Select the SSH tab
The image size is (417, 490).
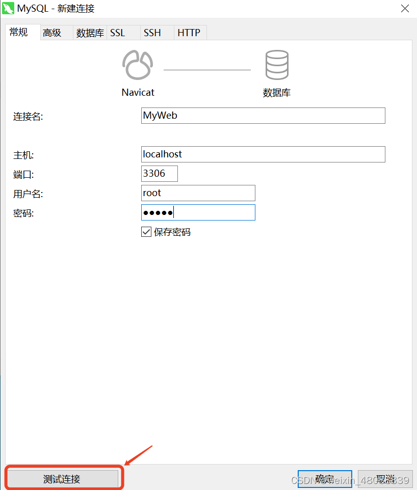pyautogui.click(x=157, y=33)
